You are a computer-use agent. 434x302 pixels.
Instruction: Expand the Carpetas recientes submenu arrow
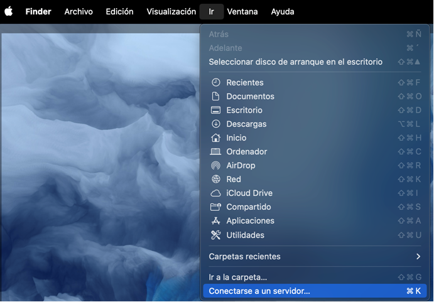418,257
